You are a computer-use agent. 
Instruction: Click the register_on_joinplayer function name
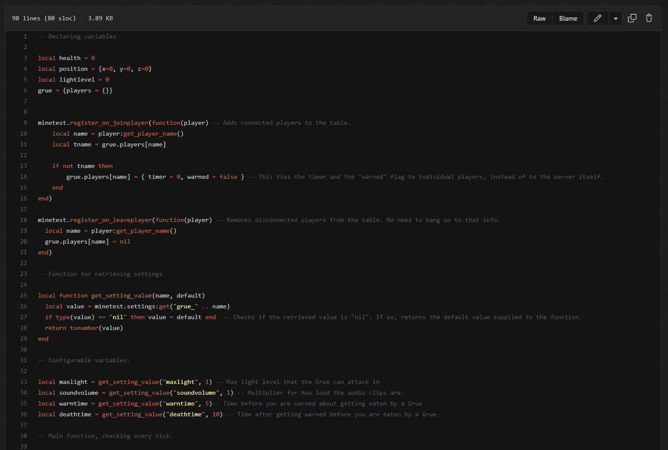pyautogui.click(x=109, y=123)
